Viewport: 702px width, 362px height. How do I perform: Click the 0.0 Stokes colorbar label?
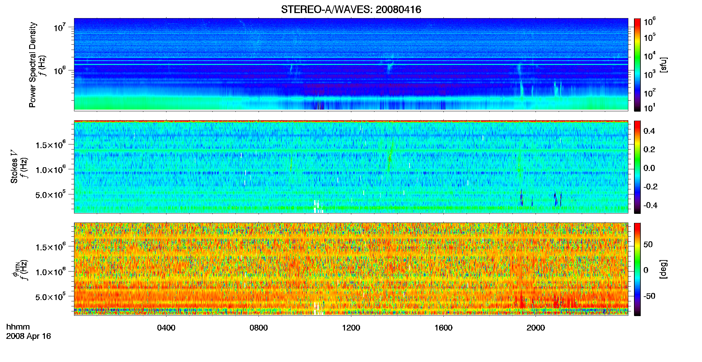click(649, 168)
